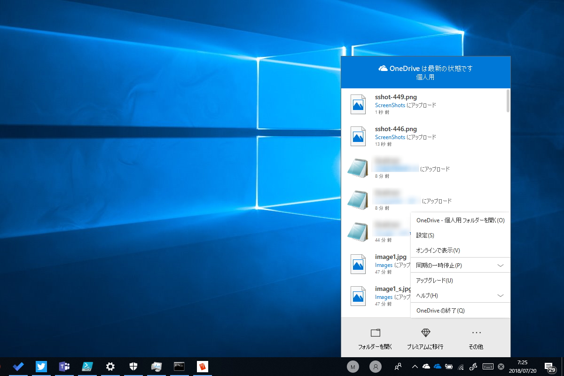Open the command prompt taskbar icon
Screen dimensions: 564x376
pos(179,367)
